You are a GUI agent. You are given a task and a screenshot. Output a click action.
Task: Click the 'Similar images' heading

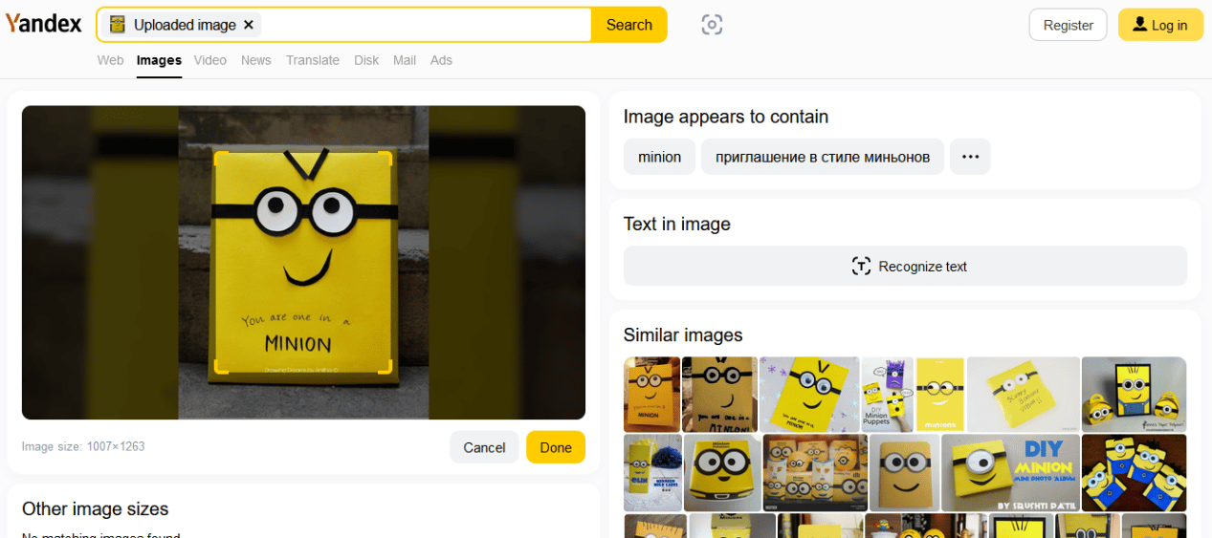(x=683, y=334)
